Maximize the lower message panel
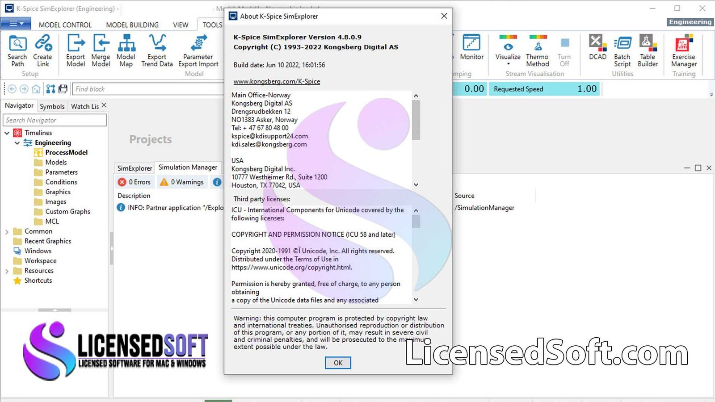Image resolution: width=715 pixels, height=402 pixels. pyautogui.click(x=698, y=168)
